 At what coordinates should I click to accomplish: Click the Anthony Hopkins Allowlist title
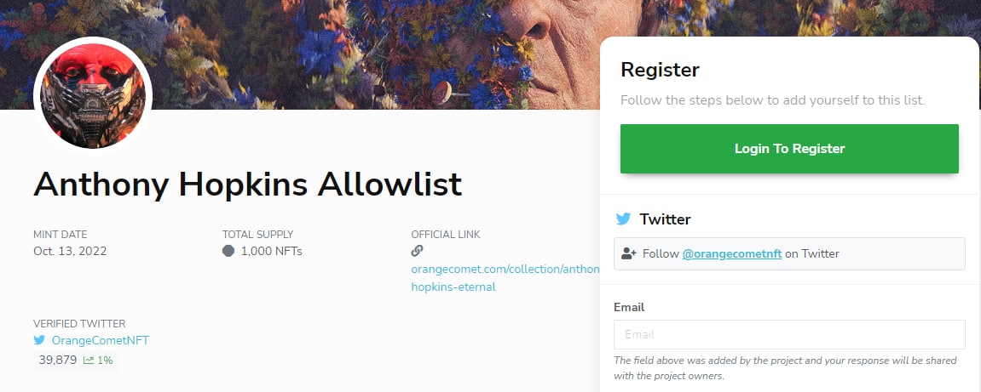point(247,185)
